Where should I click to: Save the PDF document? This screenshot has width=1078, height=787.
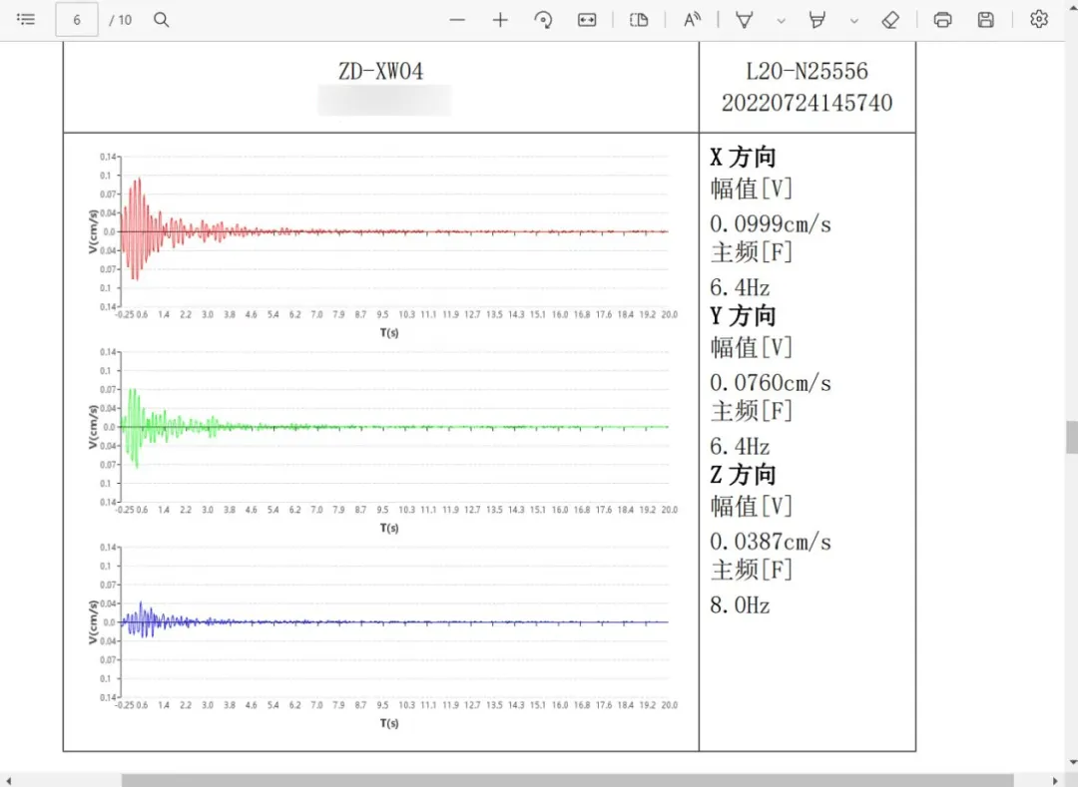(x=985, y=20)
